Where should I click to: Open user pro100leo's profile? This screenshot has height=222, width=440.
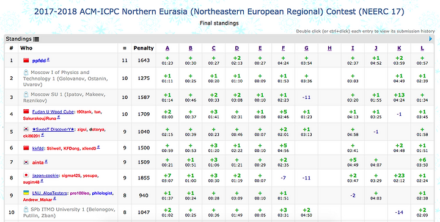[79, 193]
